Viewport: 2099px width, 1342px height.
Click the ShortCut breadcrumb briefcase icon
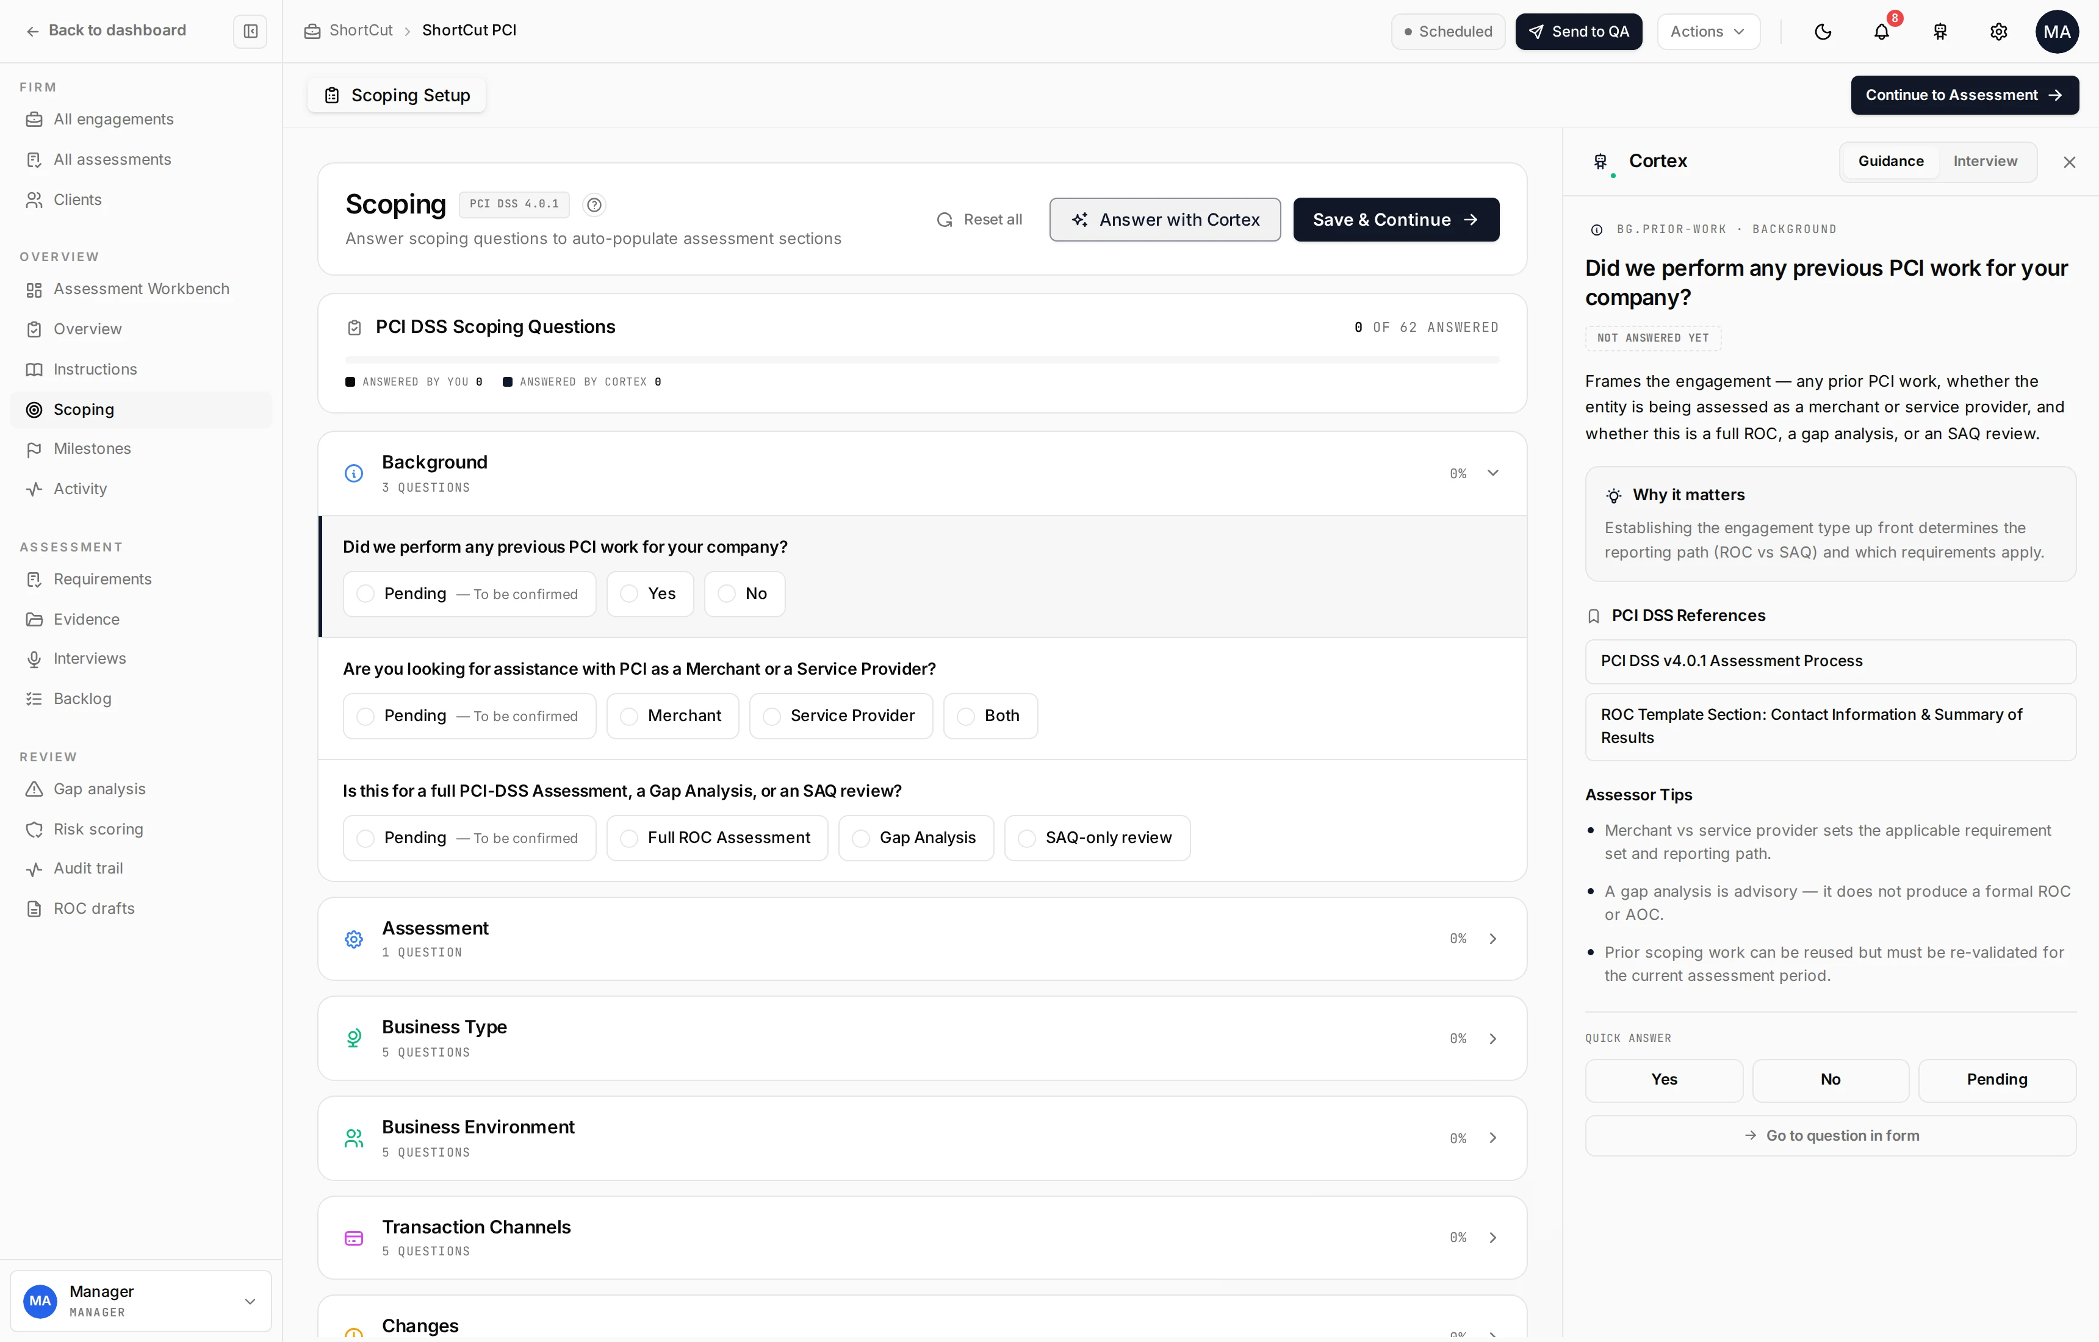[x=312, y=30]
